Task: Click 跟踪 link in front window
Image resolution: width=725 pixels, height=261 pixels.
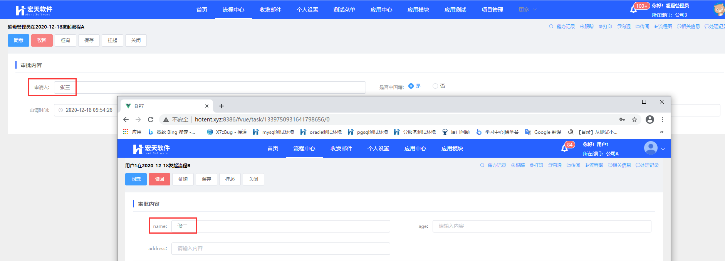Action: tap(518, 165)
